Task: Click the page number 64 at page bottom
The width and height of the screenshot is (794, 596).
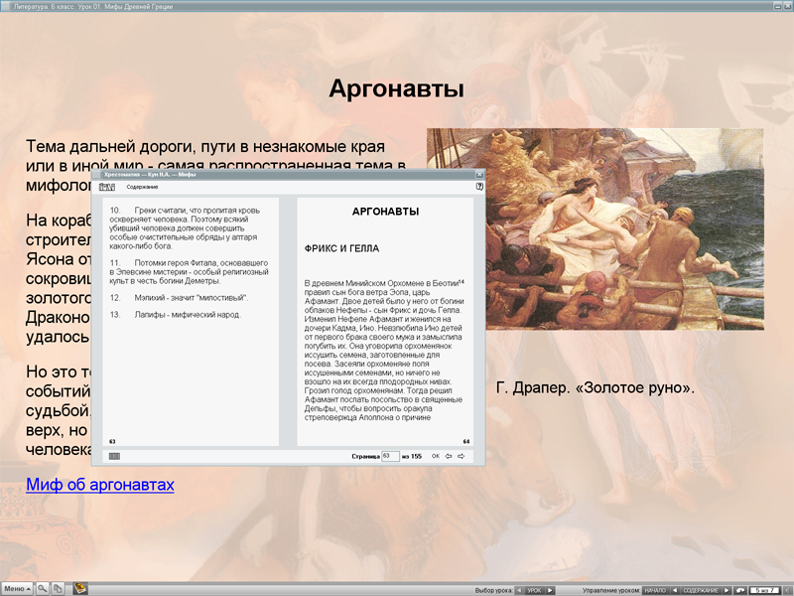Action: coord(466,441)
